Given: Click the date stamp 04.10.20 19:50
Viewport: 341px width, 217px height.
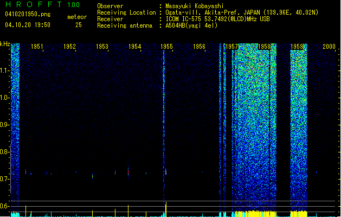Looking at the screenshot, I should 28,25.
